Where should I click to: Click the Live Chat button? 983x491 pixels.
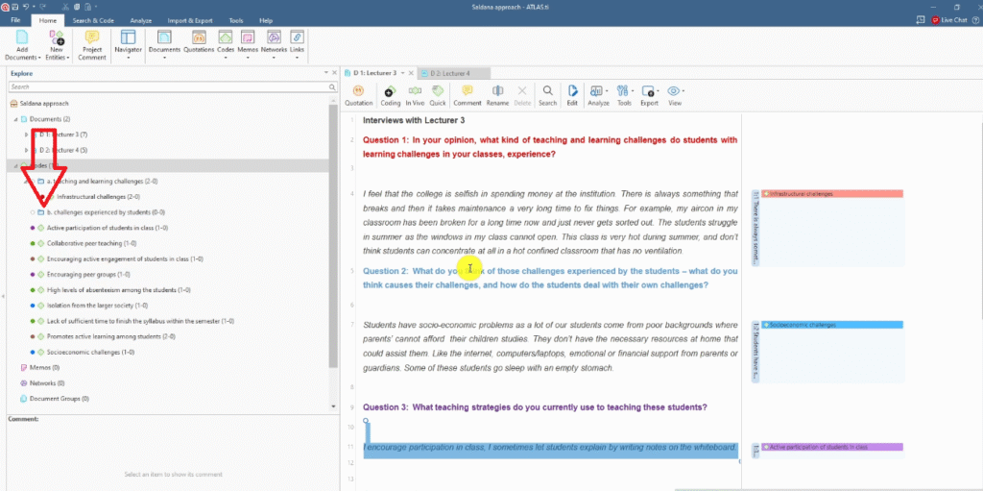948,20
